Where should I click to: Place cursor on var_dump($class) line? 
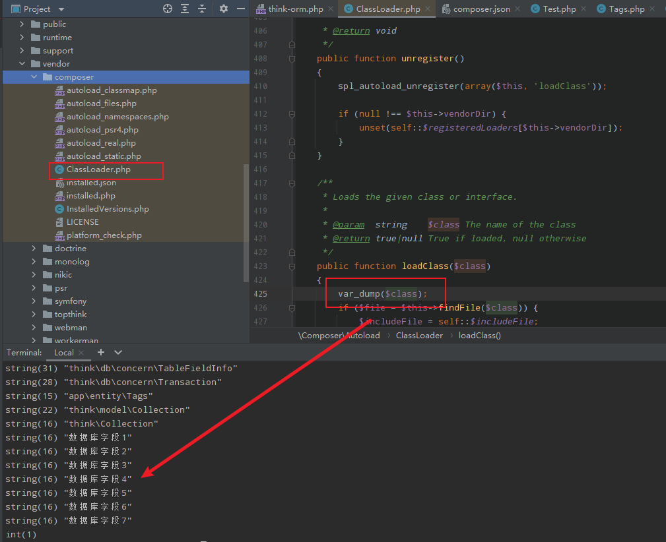pos(382,293)
